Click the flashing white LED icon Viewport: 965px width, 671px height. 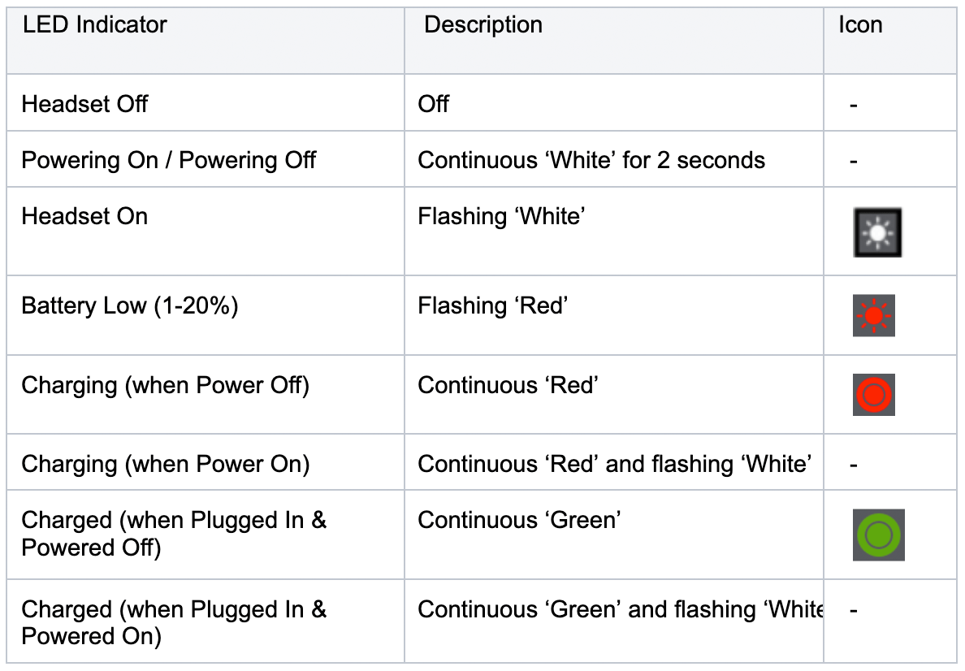[877, 232]
